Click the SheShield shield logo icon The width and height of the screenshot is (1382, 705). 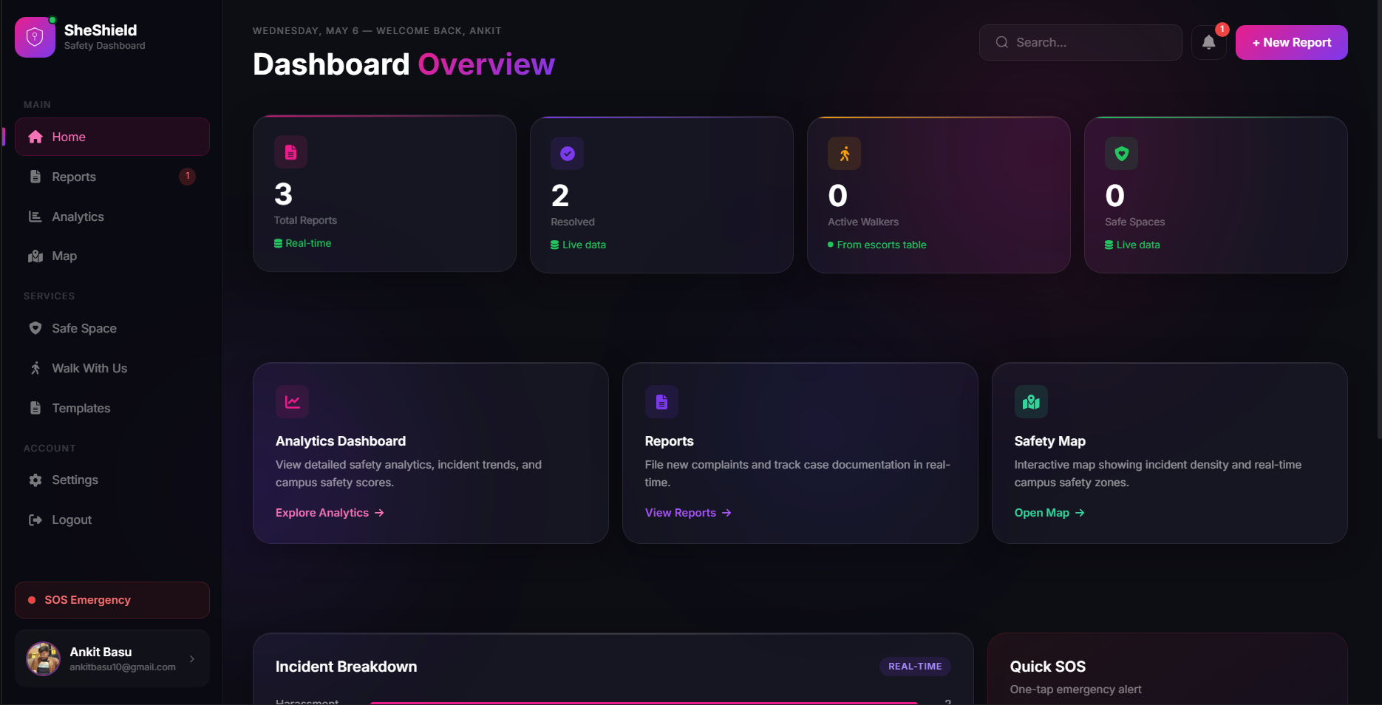pyautogui.click(x=35, y=37)
